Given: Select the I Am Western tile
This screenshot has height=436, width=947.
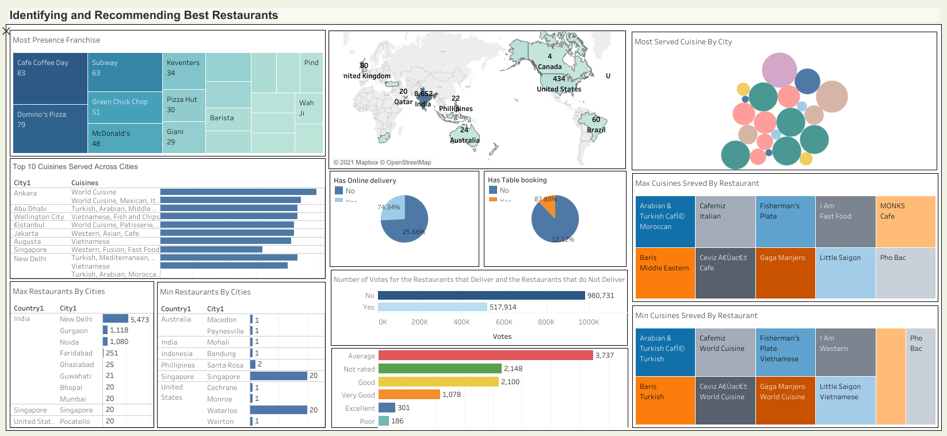Looking at the screenshot, I should coord(845,352).
